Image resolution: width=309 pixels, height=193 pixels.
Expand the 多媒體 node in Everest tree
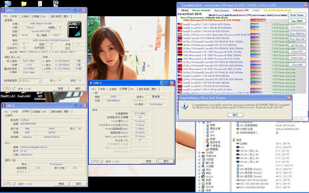199,166
